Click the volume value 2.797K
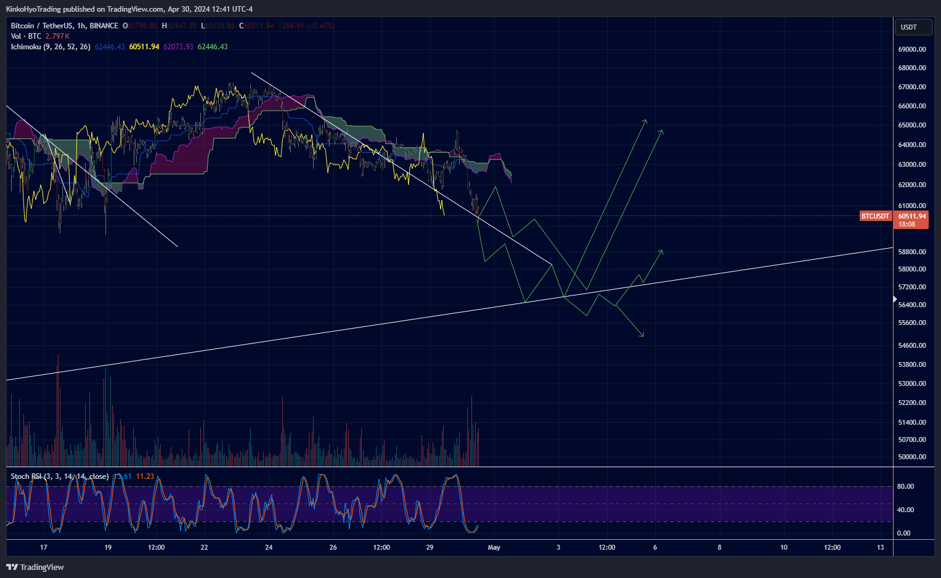The height and width of the screenshot is (578, 941). tap(57, 36)
